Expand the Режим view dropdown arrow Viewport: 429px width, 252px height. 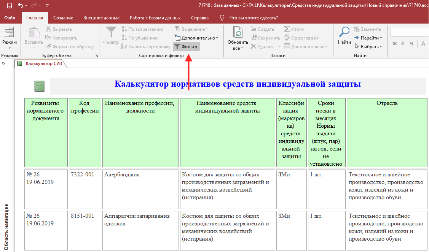click(x=10, y=48)
